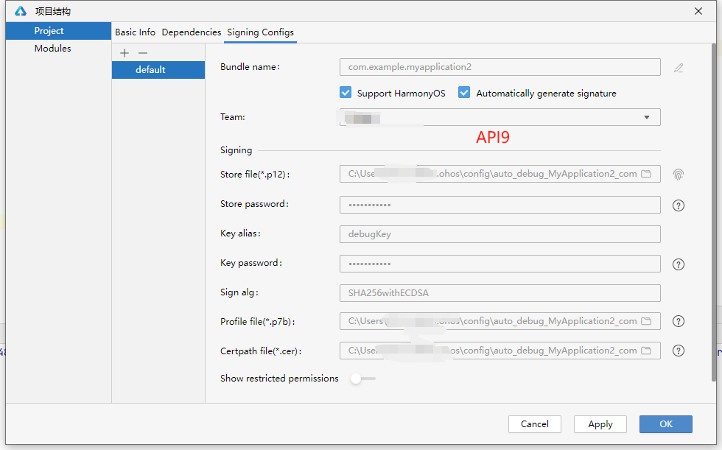Click the DevEco Studio logo in title bar

click(x=21, y=11)
